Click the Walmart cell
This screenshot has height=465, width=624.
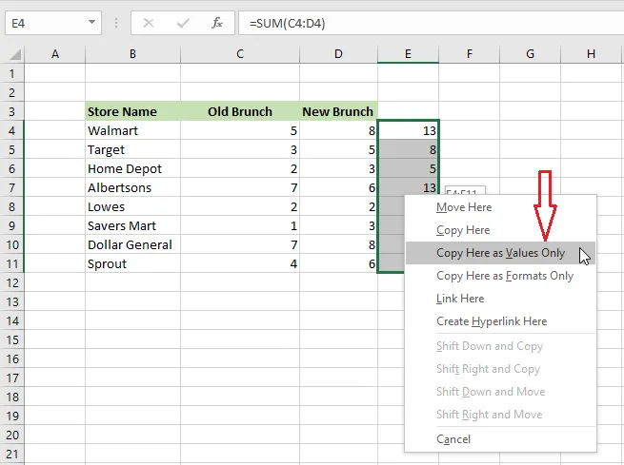(x=133, y=130)
